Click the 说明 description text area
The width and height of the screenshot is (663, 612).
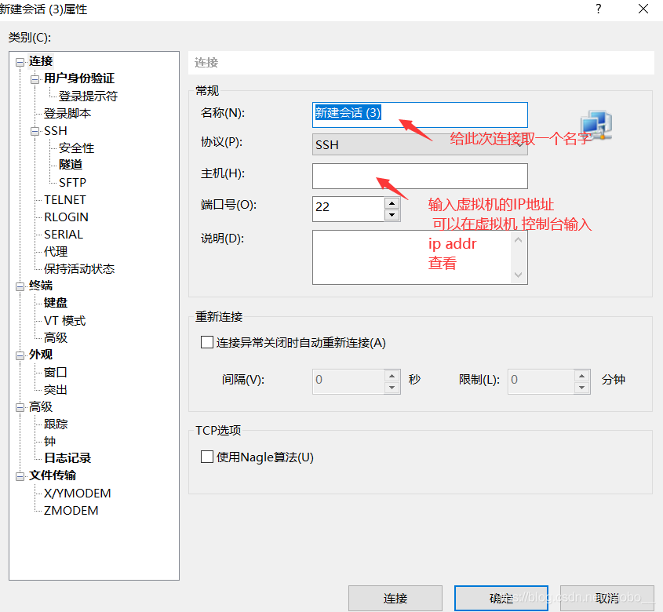click(412, 257)
